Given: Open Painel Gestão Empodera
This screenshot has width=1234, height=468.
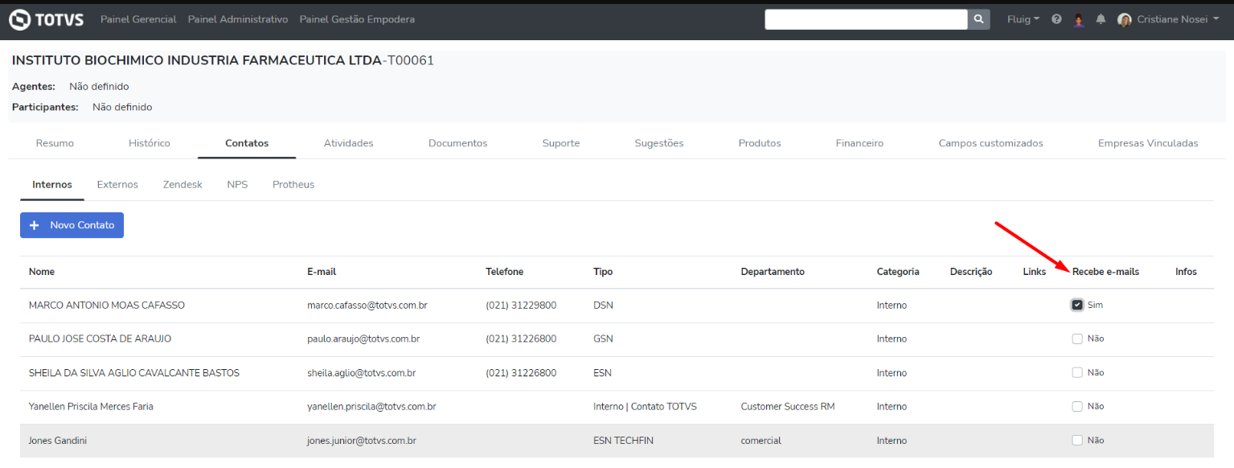Looking at the screenshot, I should click(357, 19).
